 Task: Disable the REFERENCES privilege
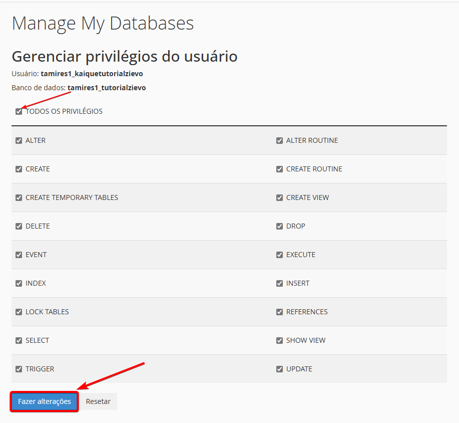(x=280, y=312)
